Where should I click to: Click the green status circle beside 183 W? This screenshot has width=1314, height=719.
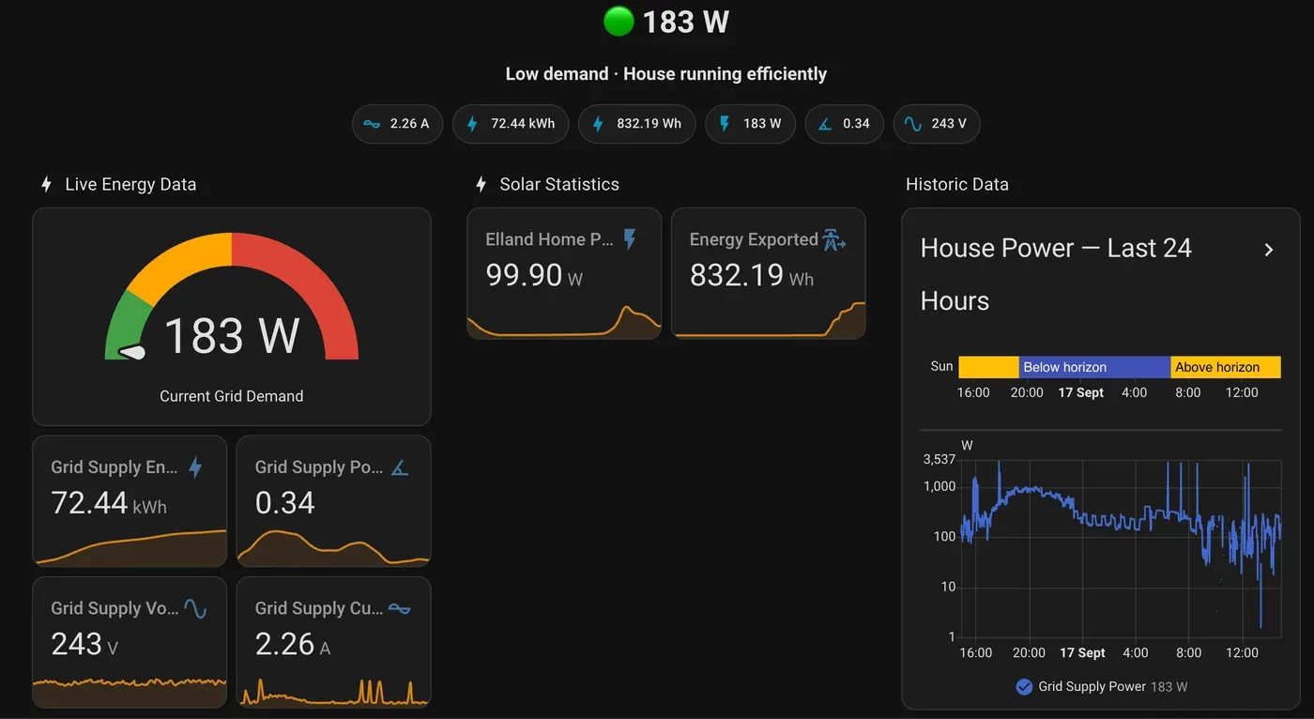click(x=619, y=22)
